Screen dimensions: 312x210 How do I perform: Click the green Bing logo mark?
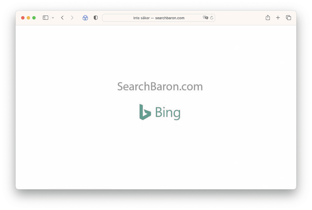pyautogui.click(x=145, y=112)
